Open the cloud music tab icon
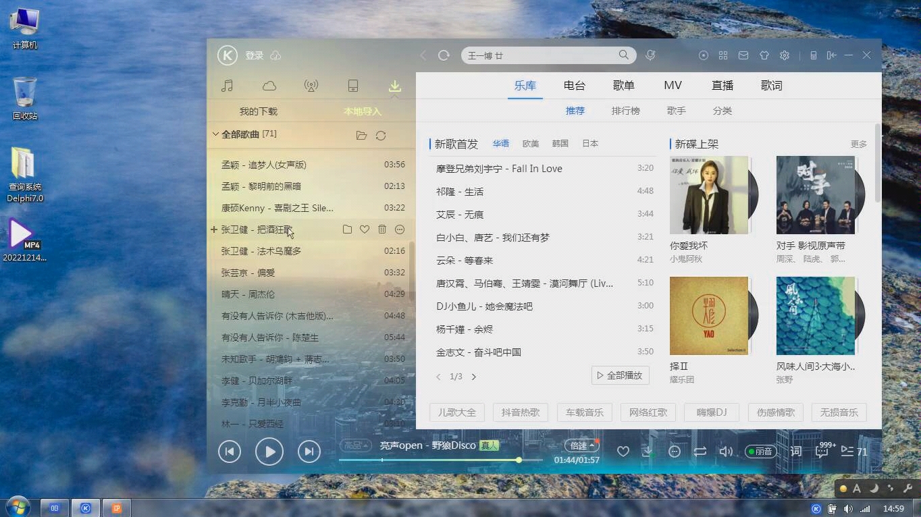 click(269, 86)
